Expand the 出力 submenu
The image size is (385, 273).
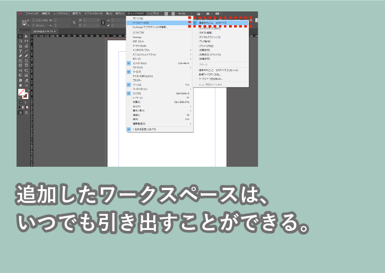pyautogui.click(x=159, y=106)
